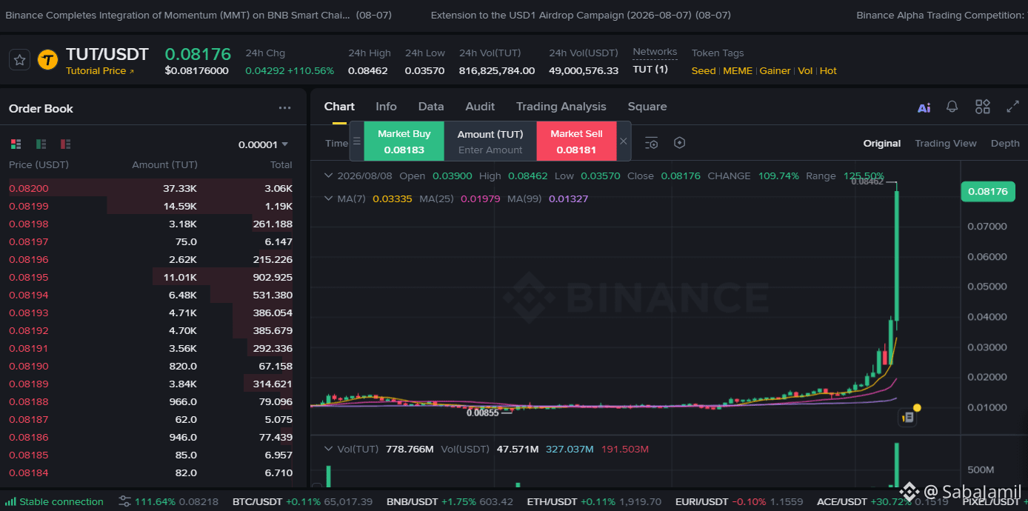This screenshot has height=511, width=1028.
Task: Click the Total column header
Action: (281, 164)
